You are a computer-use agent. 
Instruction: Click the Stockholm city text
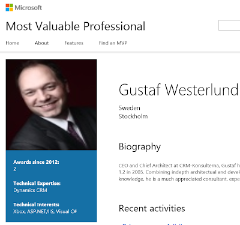click(133, 116)
